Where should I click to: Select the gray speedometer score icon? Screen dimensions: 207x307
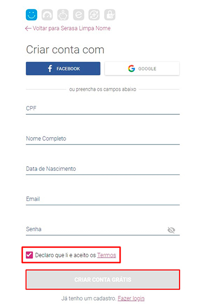47,15
